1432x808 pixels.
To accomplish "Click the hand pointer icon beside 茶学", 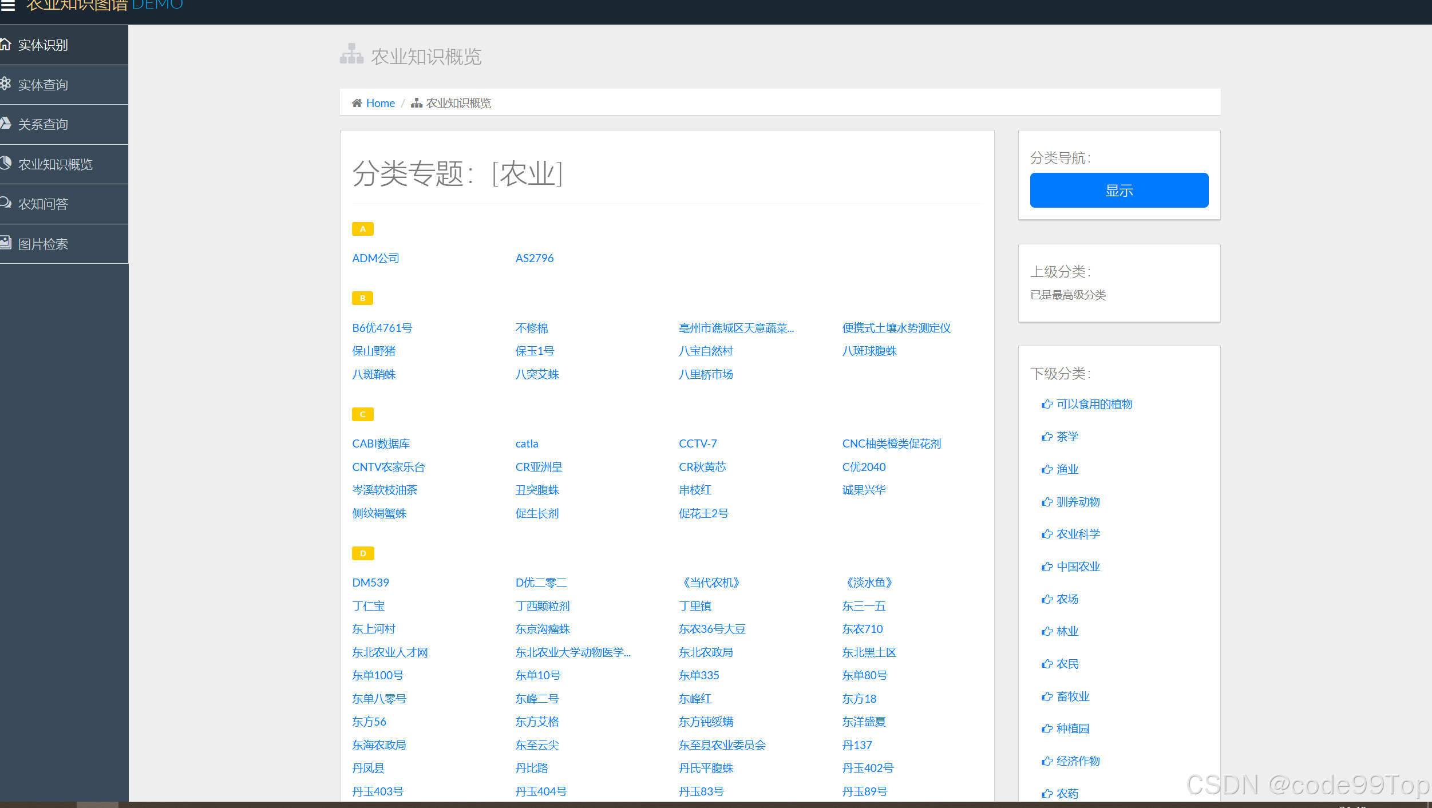I will pyautogui.click(x=1047, y=437).
